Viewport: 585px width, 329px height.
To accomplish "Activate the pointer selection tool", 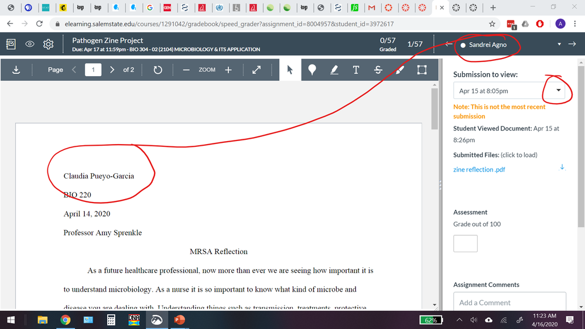I will (x=289, y=70).
